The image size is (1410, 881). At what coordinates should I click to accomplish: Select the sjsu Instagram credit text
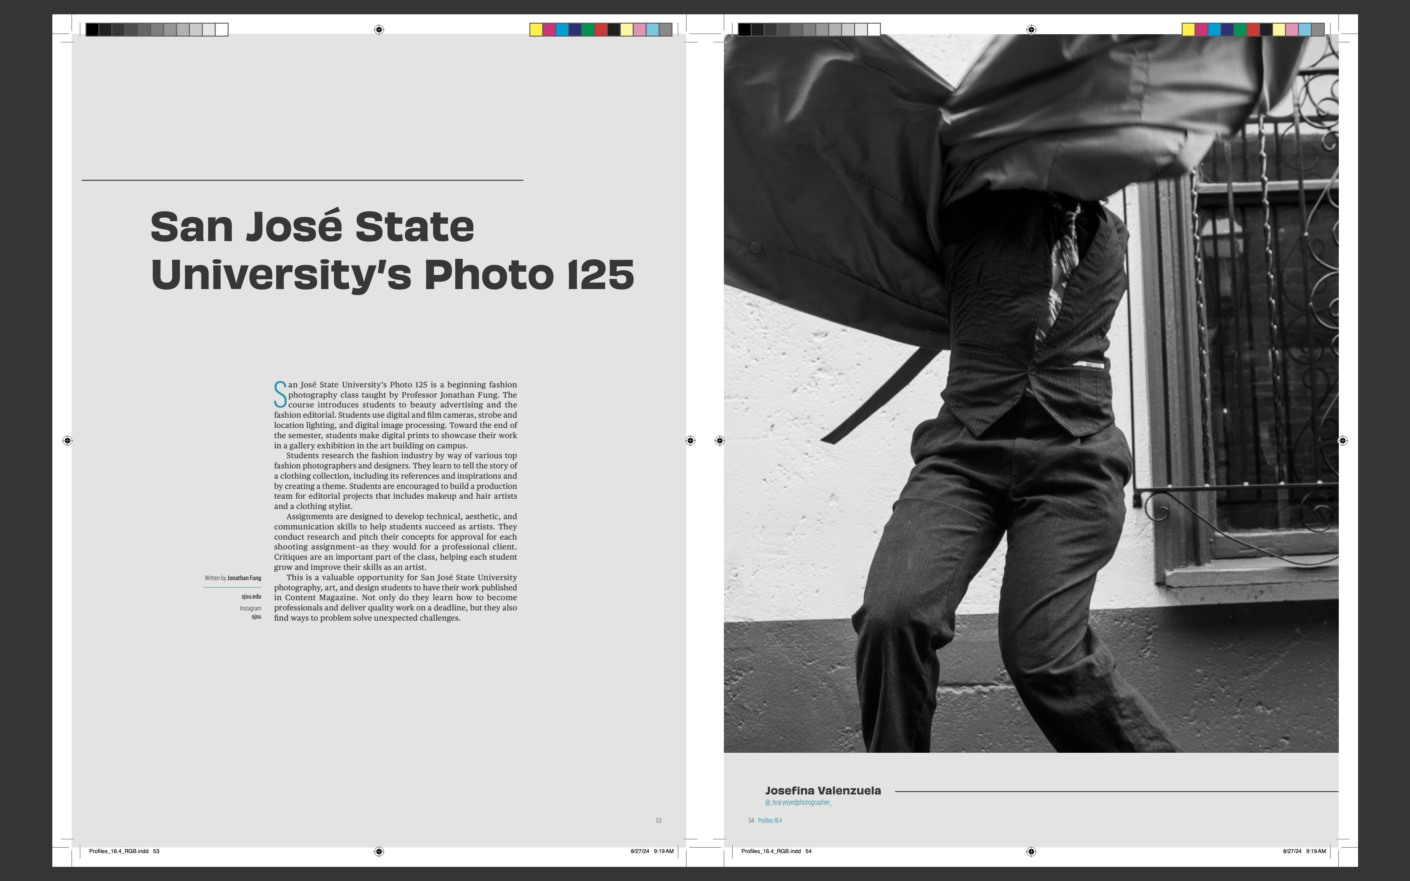[x=256, y=615]
